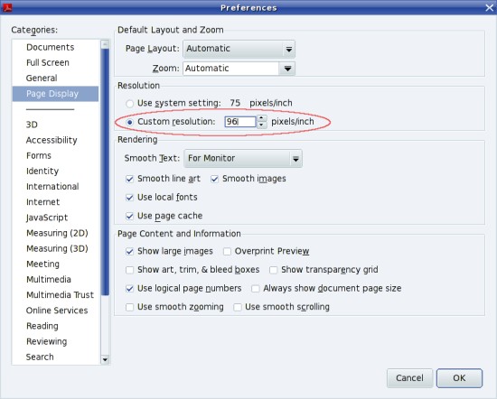497x399 pixels.
Task: Click the OK button
Action: click(459, 378)
